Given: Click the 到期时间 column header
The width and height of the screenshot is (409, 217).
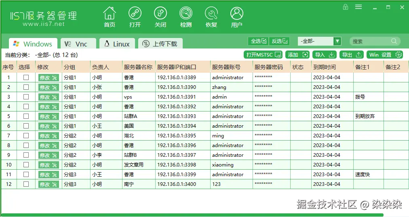Looking at the screenshot, I should 332,67.
